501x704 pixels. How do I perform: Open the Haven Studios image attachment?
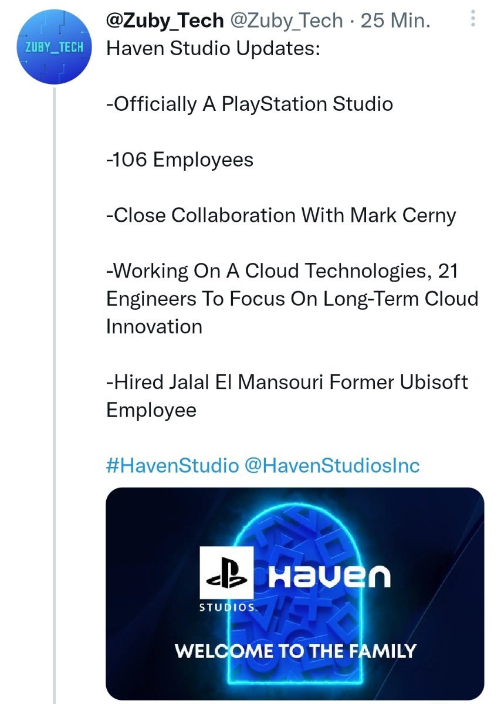pyautogui.click(x=294, y=593)
